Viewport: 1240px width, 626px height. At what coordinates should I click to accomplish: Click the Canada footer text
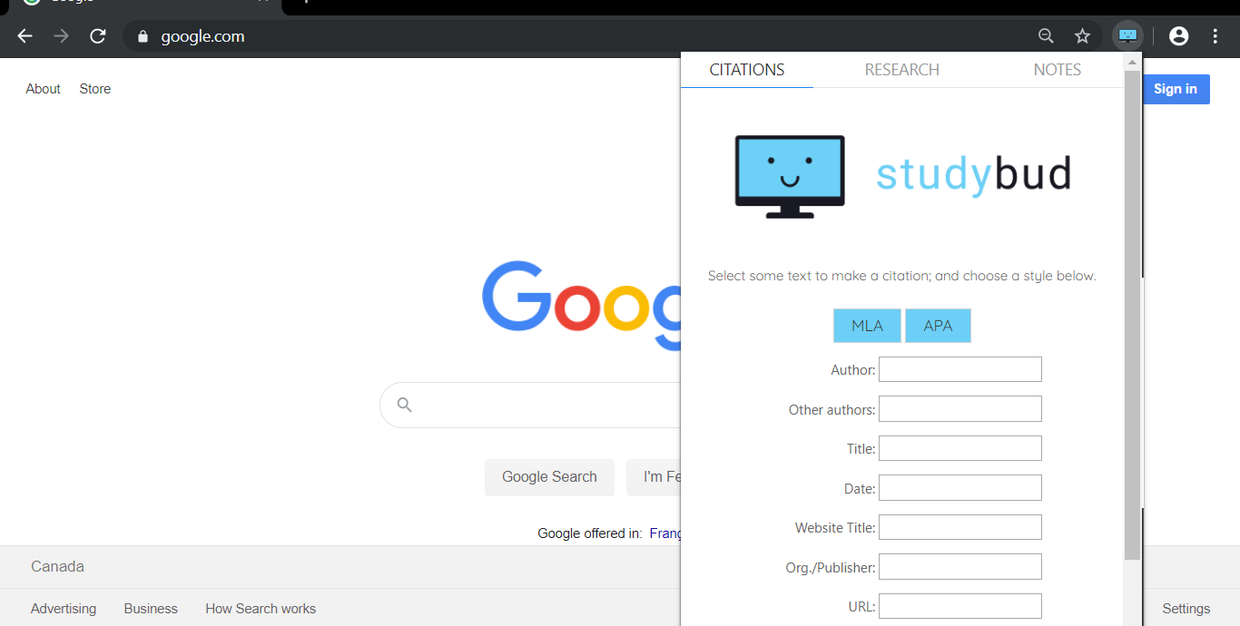pyautogui.click(x=57, y=566)
